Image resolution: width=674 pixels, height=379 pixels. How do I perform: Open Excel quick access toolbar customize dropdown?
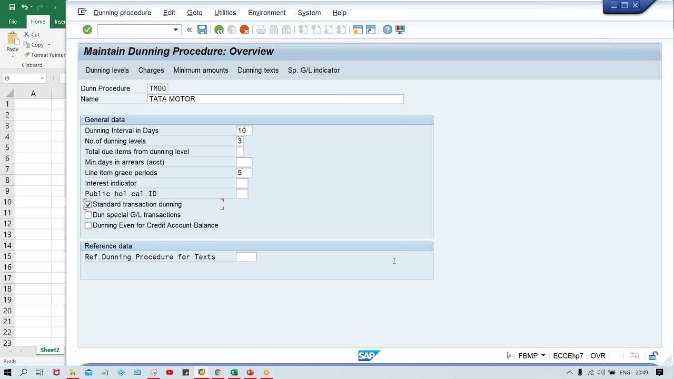[55, 7]
